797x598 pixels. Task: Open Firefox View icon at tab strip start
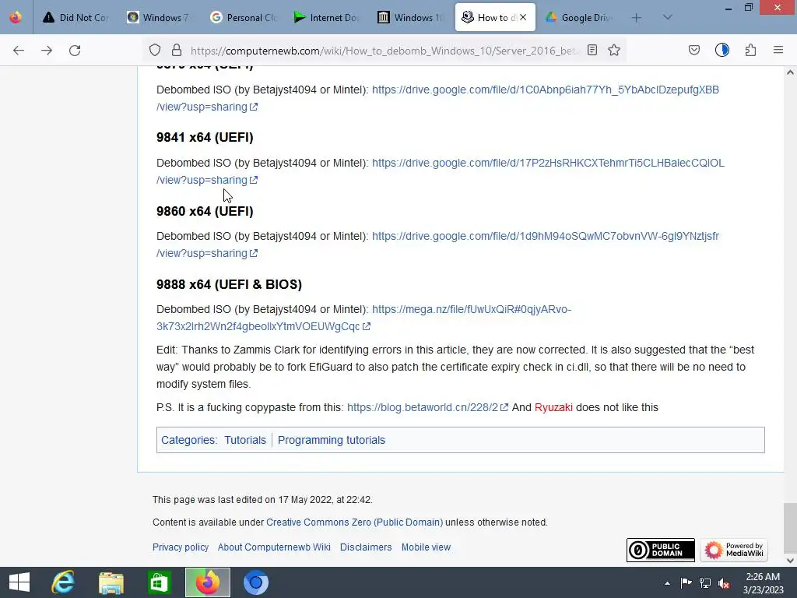[x=16, y=17]
